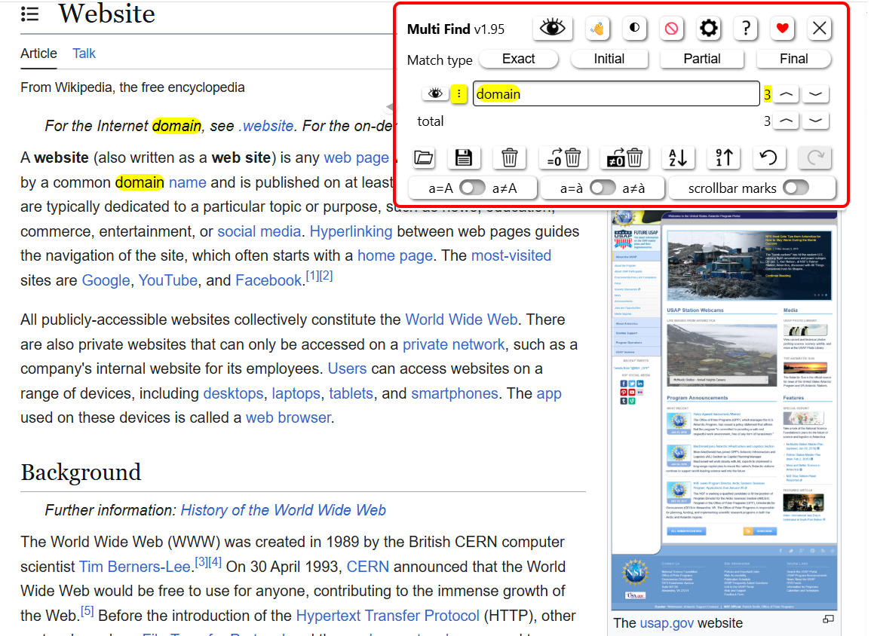Select the Partial match type
874x636 pixels.
click(x=702, y=59)
